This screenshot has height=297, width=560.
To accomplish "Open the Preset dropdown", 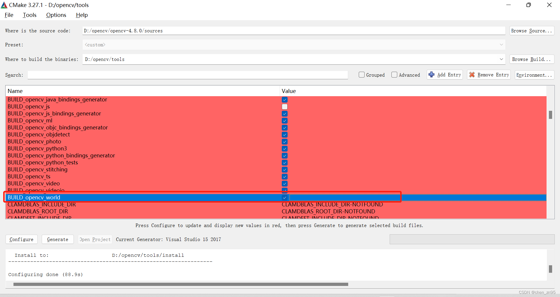I will click(501, 45).
